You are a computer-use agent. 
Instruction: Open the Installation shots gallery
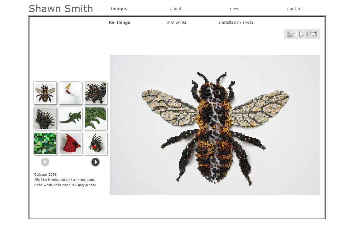(x=236, y=22)
